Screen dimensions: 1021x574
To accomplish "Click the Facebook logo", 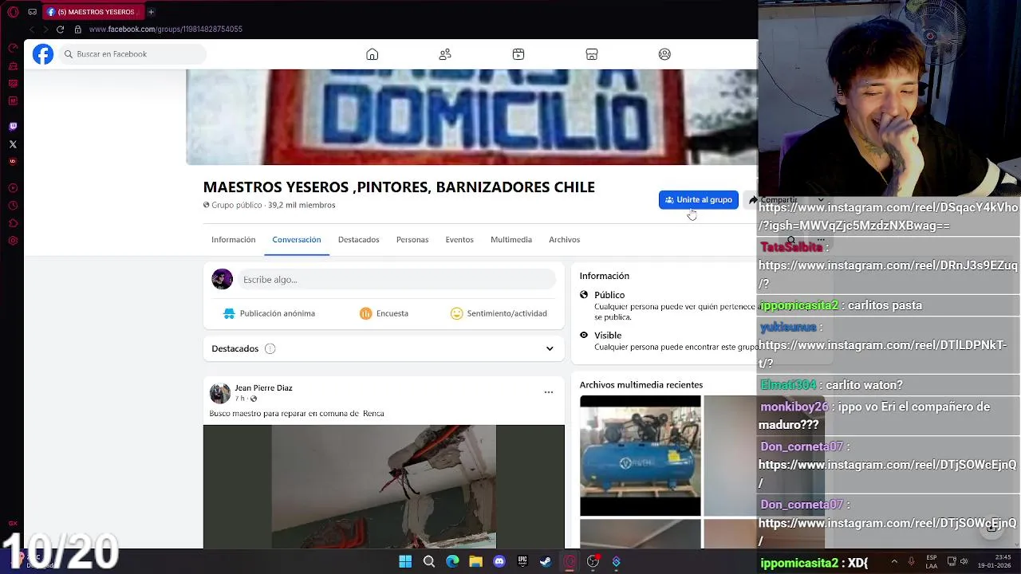I will pos(43,54).
